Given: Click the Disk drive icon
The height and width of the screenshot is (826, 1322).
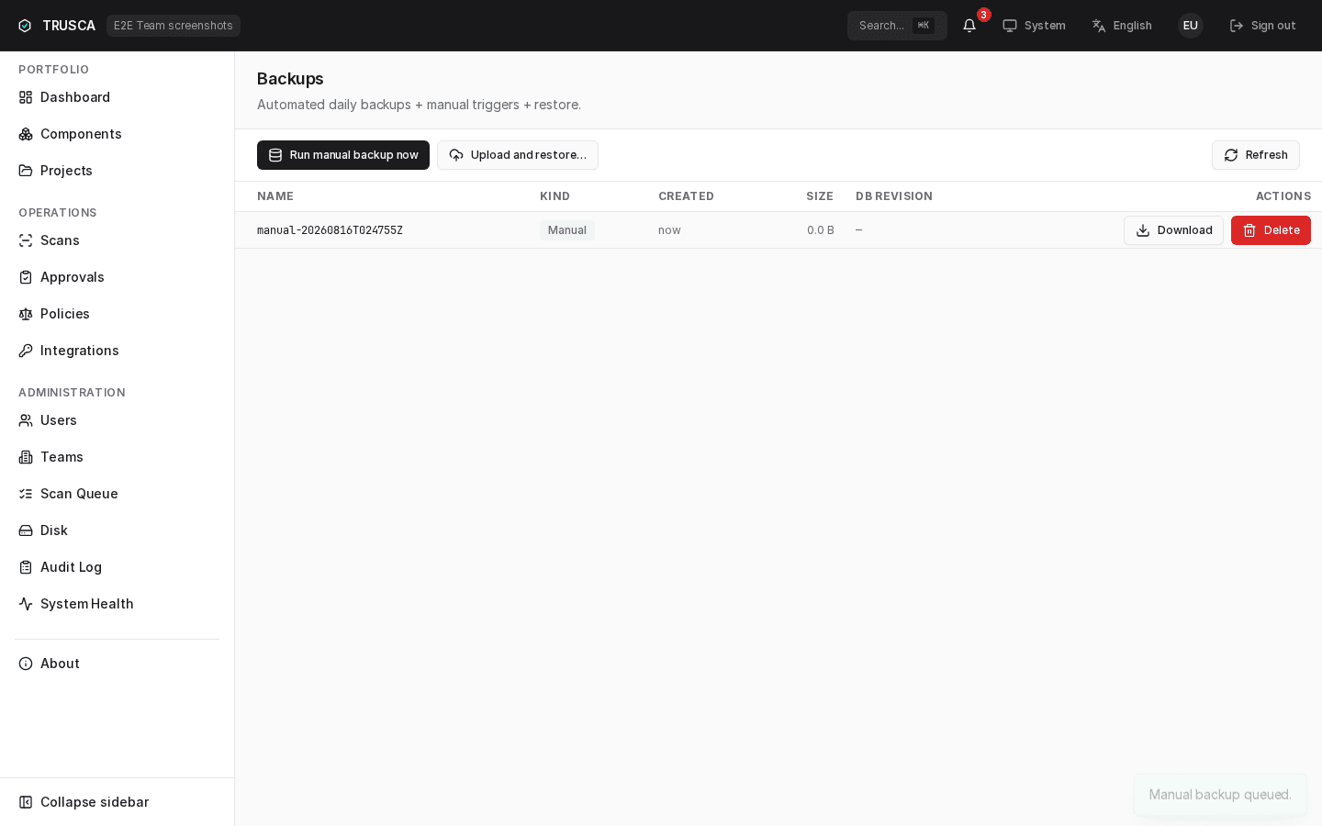Looking at the screenshot, I should 26,530.
